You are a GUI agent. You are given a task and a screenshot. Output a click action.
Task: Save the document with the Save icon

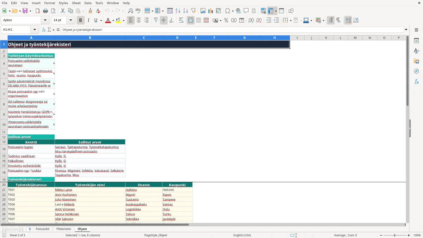pos(25,11)
